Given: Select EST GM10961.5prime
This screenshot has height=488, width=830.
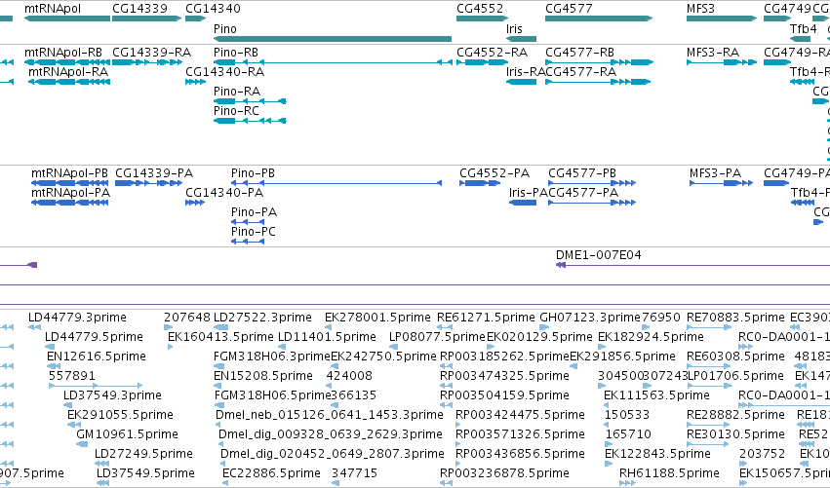Looking at the screenshot, I should point(127,434).
